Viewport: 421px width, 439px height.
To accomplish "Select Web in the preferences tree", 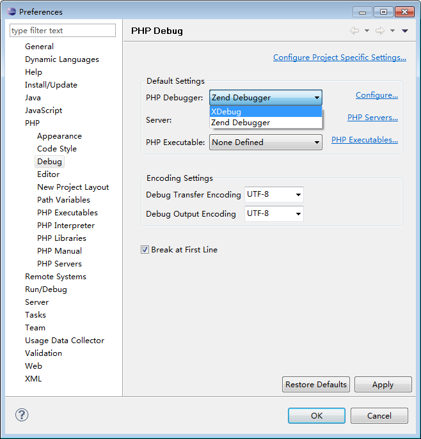I will 33,366.
